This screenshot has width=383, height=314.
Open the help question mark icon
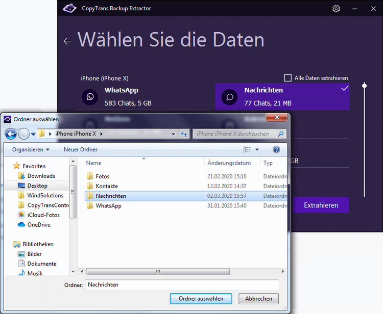(276, 149)
